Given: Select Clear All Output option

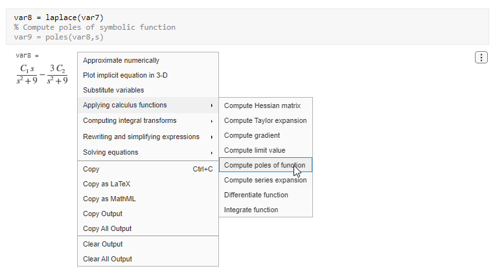Looking at the screenshot, I should (x=107, y=259).
